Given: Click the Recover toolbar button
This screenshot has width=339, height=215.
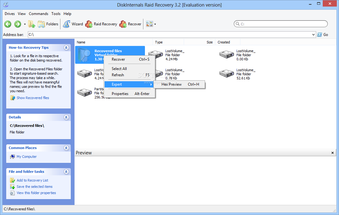Looking at the screenshot, I should [x=130, y=24].
